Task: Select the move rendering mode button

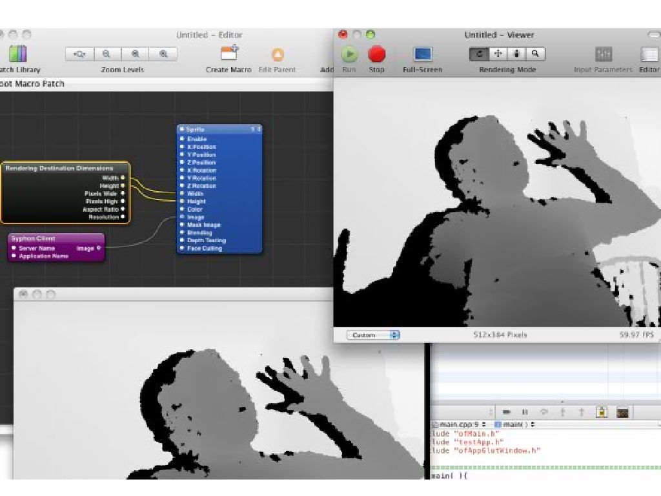Action: (x=498, y=54)
